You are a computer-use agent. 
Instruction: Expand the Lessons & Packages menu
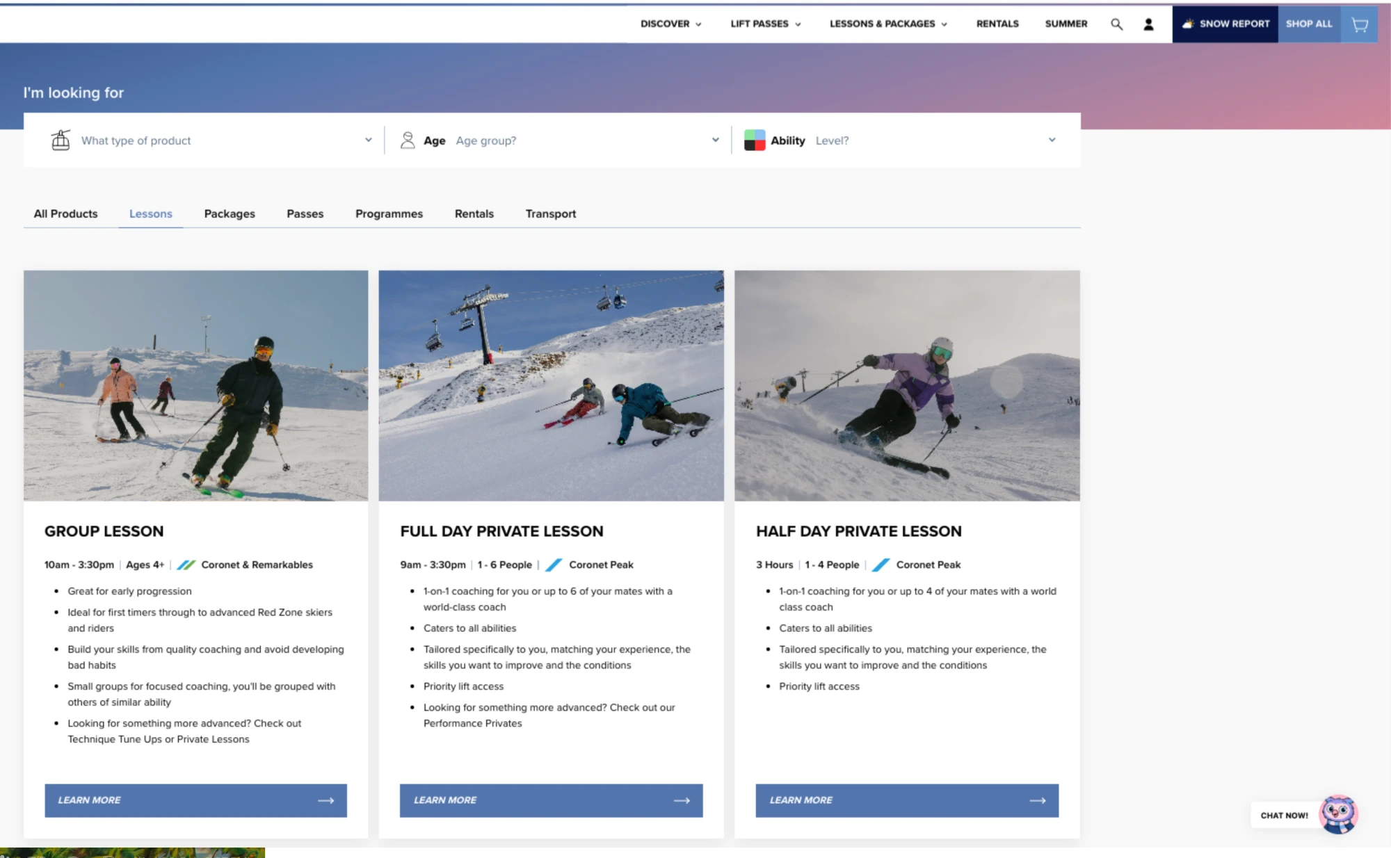tap(888, 24)
